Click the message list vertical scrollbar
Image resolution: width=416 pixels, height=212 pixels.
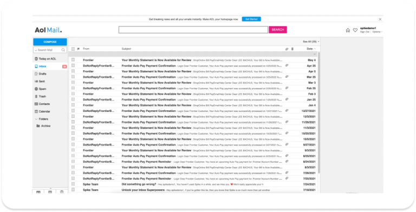click(x=319, y=112)
